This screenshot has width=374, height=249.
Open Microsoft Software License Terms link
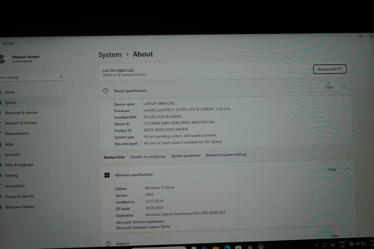coord(143,227)
